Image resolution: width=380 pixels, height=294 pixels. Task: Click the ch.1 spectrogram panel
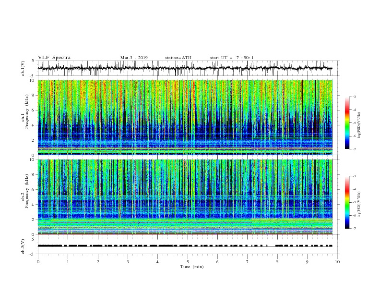(185, 117)
